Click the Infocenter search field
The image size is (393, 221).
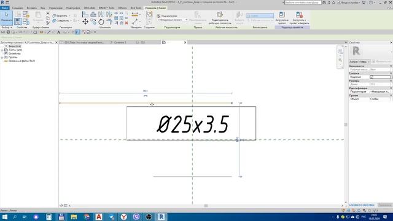coord(303,2)
